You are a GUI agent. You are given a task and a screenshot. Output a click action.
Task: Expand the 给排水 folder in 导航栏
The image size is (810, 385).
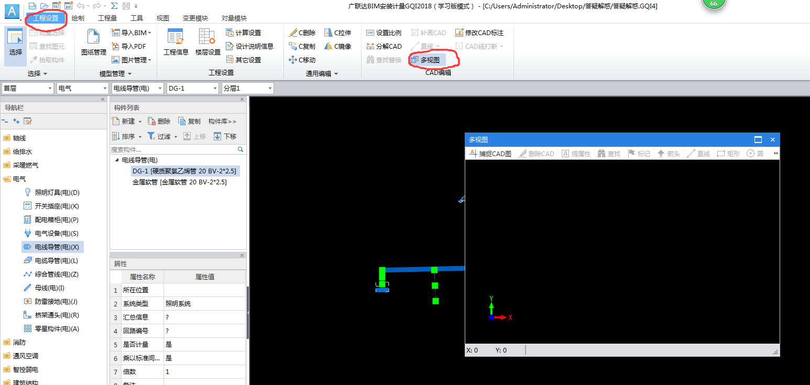[7, 152]
